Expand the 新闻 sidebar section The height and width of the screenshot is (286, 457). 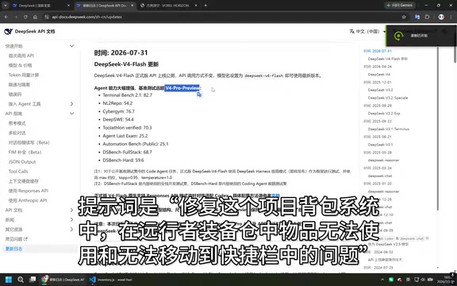71,220
